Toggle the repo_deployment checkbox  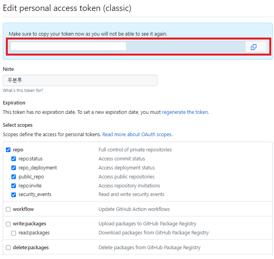pos(14,168)
